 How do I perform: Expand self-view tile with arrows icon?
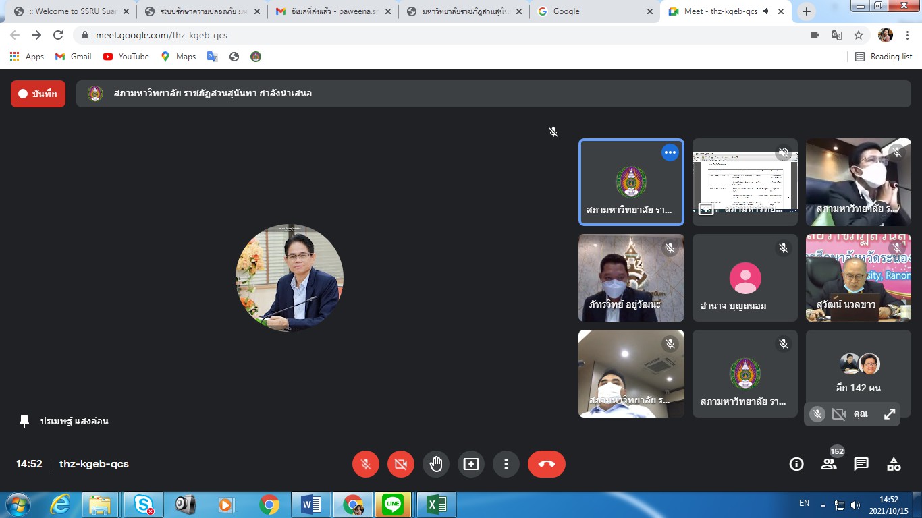point(890,414)
